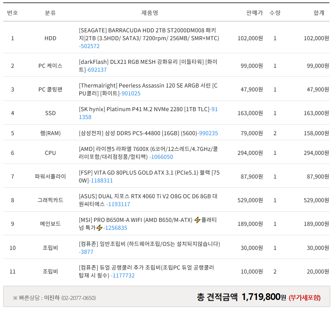The image size is (331, 309).
Task: Select the ASUS DUAL 지포스 RTX 4060 Ti product name
Action: tap(148, 200)
